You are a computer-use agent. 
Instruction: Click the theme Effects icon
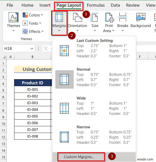(x=25, y=31)
